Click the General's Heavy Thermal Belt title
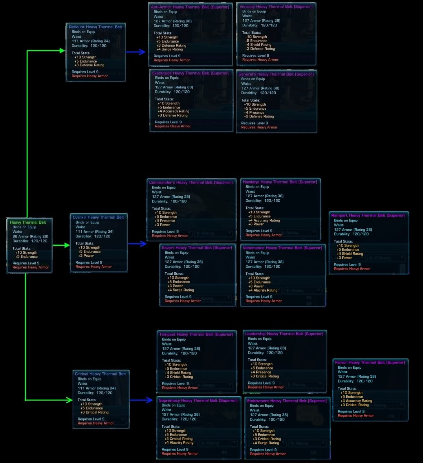The height and width of the screenshot is (463, 423). [x=276, y=74]
